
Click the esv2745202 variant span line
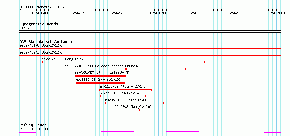123,62
